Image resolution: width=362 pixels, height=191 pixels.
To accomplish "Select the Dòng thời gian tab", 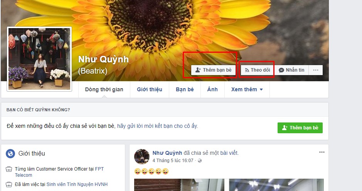I will point(104,89).
